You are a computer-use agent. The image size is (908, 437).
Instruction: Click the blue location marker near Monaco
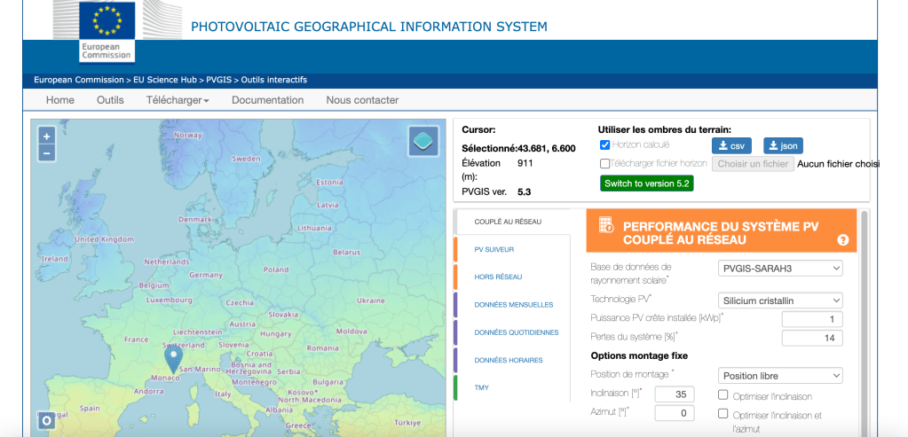[173, 358]
